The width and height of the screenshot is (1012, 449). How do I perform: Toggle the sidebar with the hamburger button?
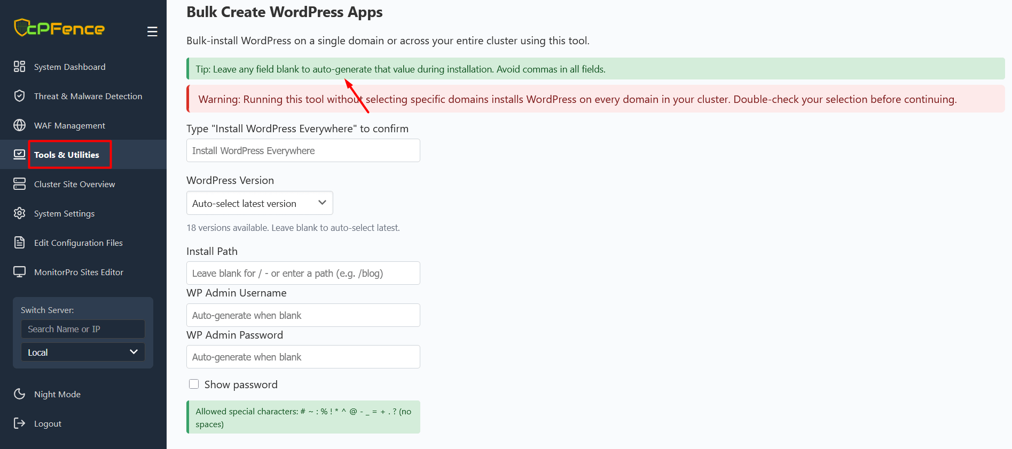[152, 31]
